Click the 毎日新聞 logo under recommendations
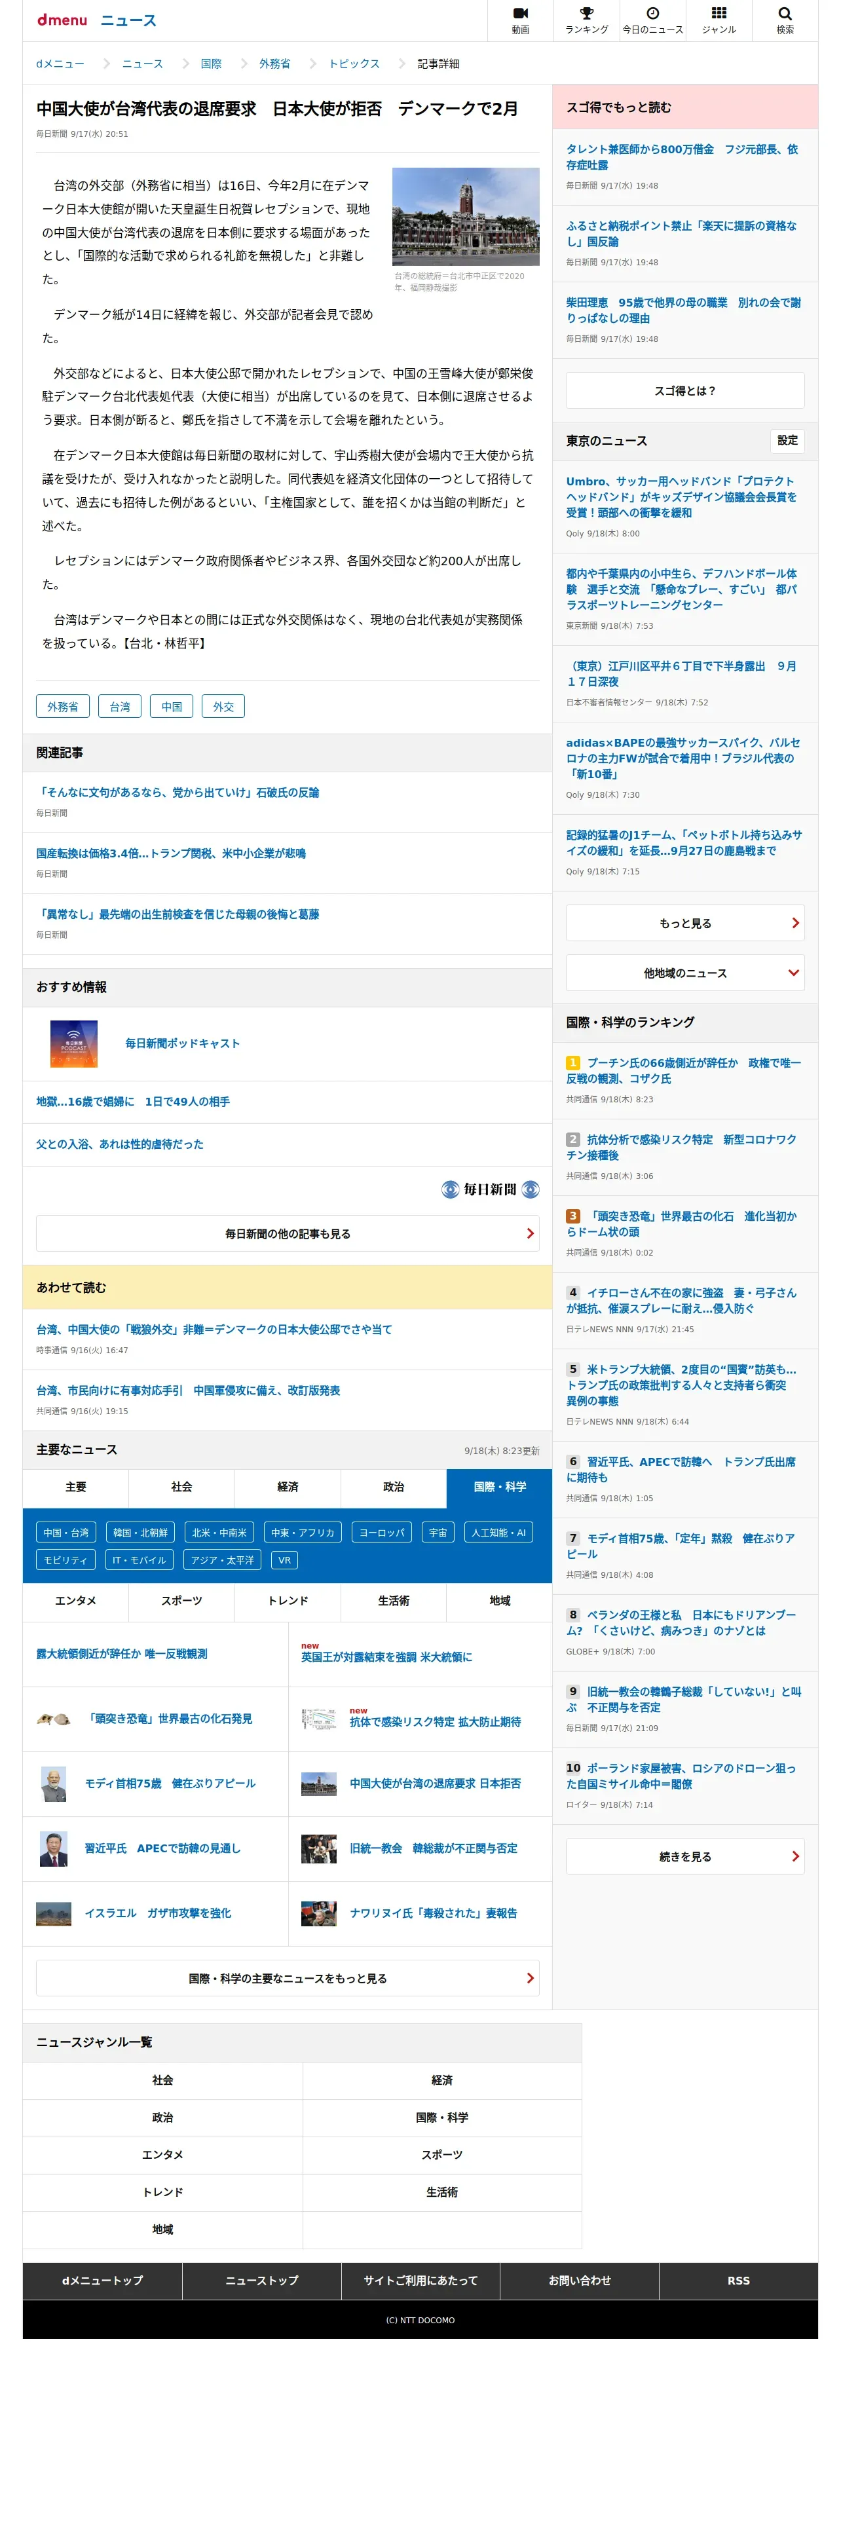The height and width of the screenshot is (2523, 841). pyautogui.click(x=491, y=1189)
